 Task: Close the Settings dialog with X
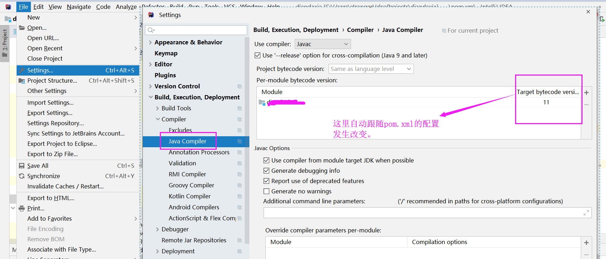click(588, 12)
